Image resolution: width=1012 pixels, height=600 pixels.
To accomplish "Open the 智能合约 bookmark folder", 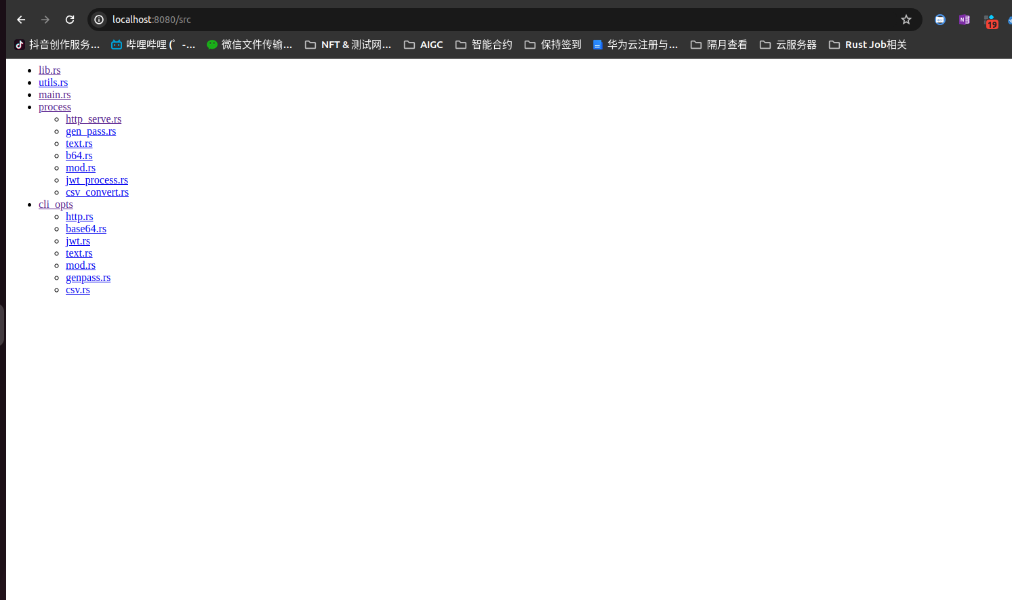I will coord(484,45).
